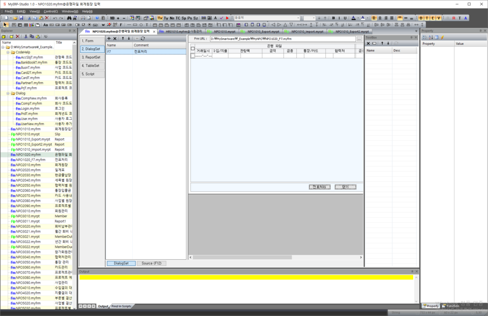Click the lightning events icon in Property panel
The height and width of the screenshot is (316, 488).
pos(442,37)
